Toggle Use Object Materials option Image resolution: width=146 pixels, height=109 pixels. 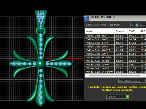tap(132, 81)
